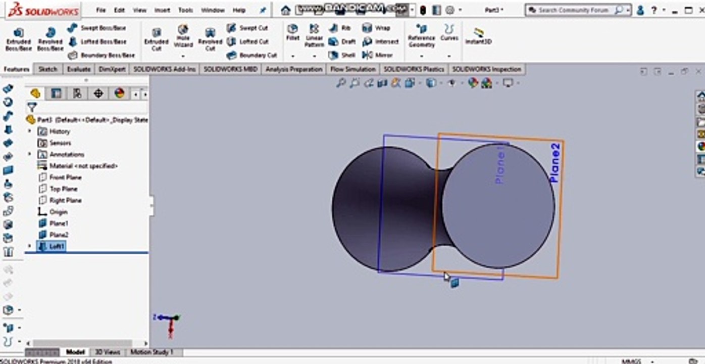The height and width of the screenshot is (364, 705).
Task: Open the Edit menu
Action: point(119,10)
